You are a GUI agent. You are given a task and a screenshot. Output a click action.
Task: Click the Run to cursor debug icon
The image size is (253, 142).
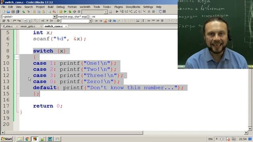122,11
